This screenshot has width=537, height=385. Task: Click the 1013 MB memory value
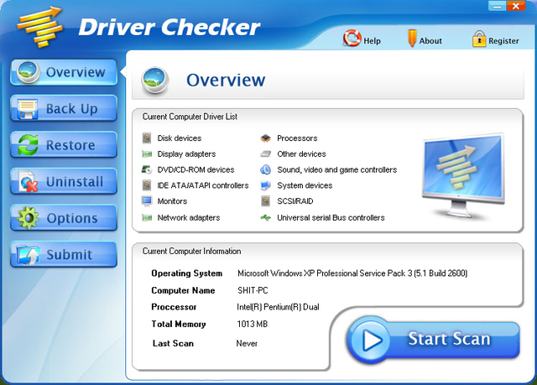(253, 324)
